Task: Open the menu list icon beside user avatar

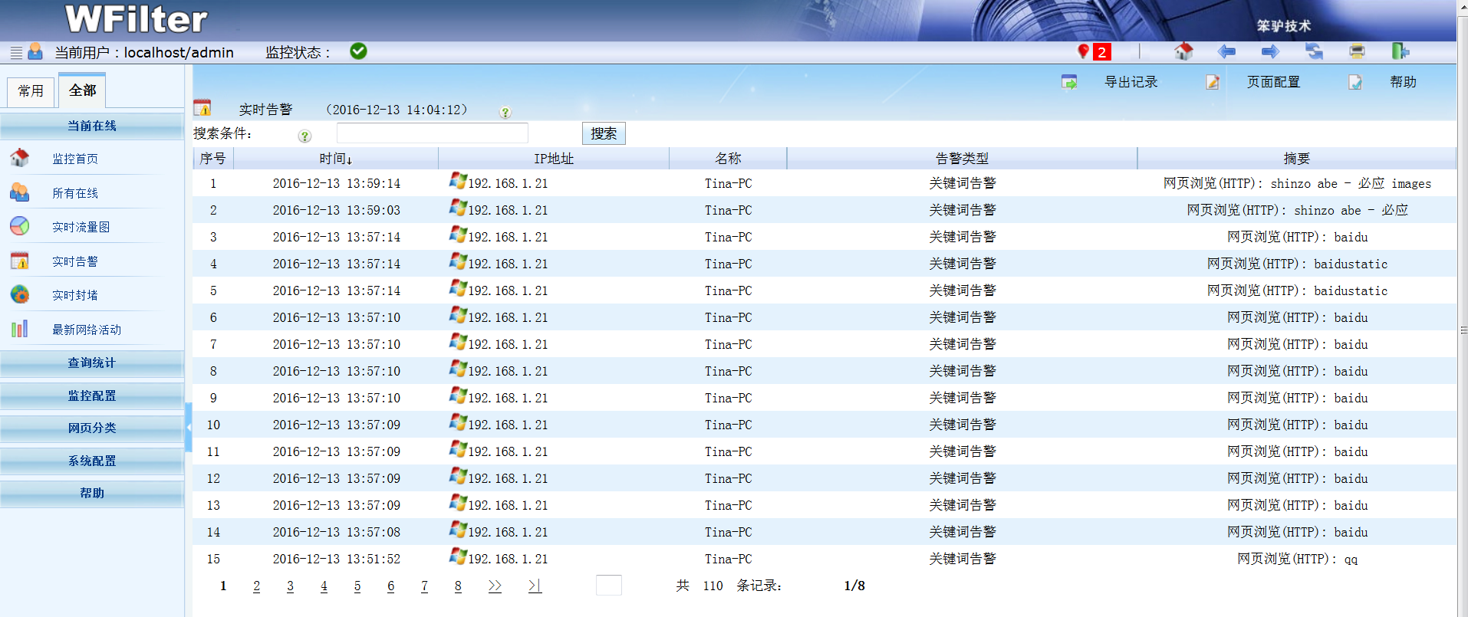Action: [x=16, y=52]
